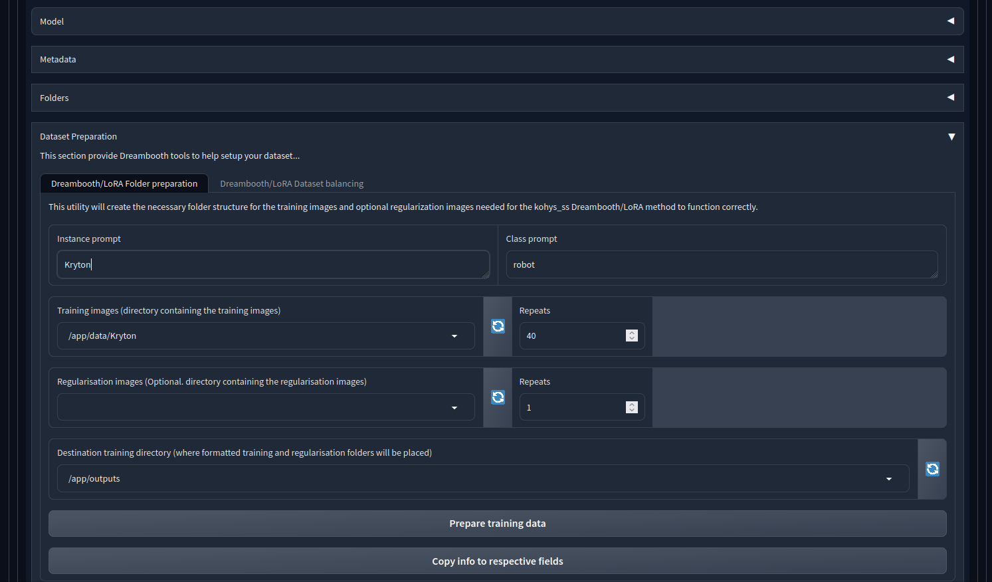Refresh the destination training directory list
Viewport: 992px width, 582px height.
click(x=932, y=469)
